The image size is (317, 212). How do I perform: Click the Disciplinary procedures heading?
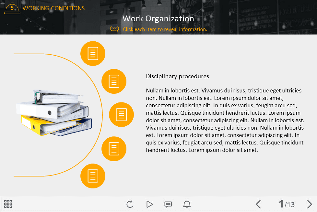177,76
